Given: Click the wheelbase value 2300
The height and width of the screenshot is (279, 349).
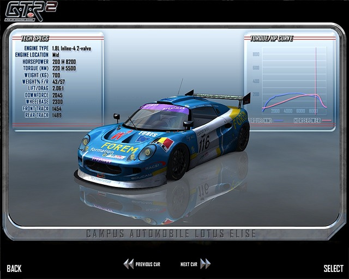Looking at the screenshot, I should tap(57, 102).
